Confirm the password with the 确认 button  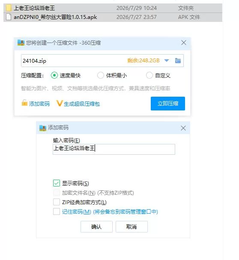click(96, 226)
